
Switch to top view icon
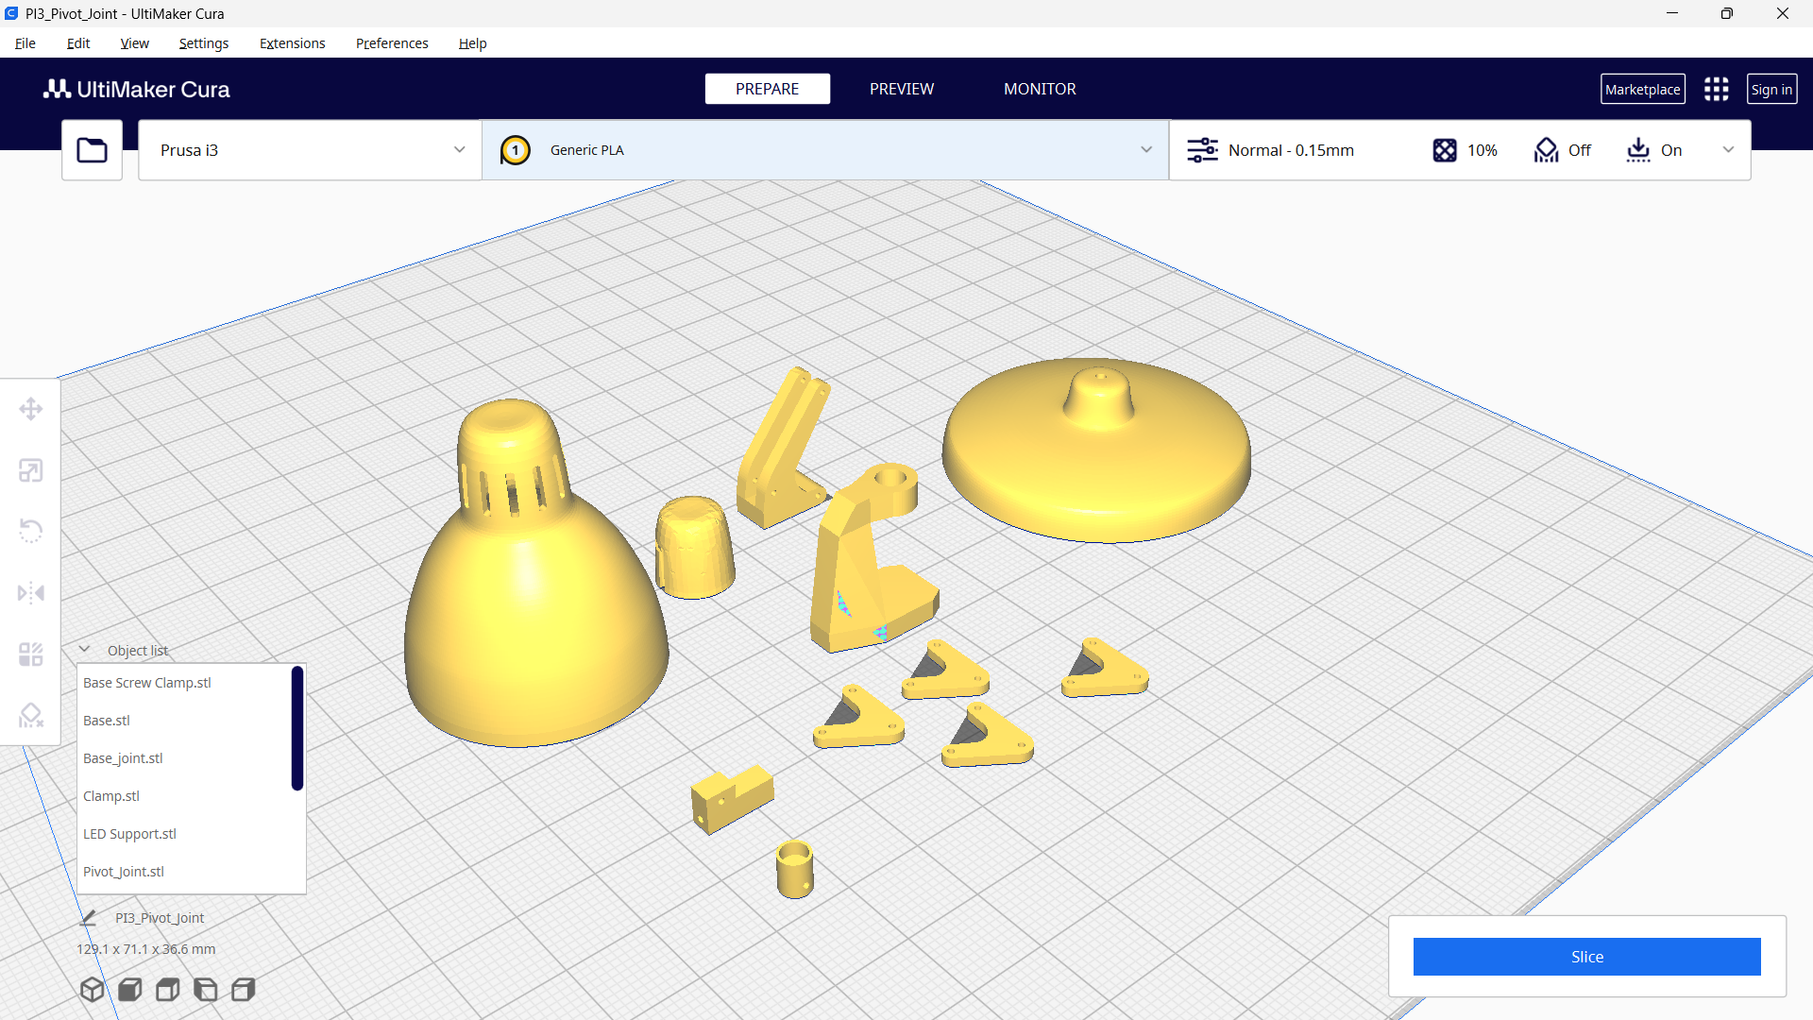[167, 989]
